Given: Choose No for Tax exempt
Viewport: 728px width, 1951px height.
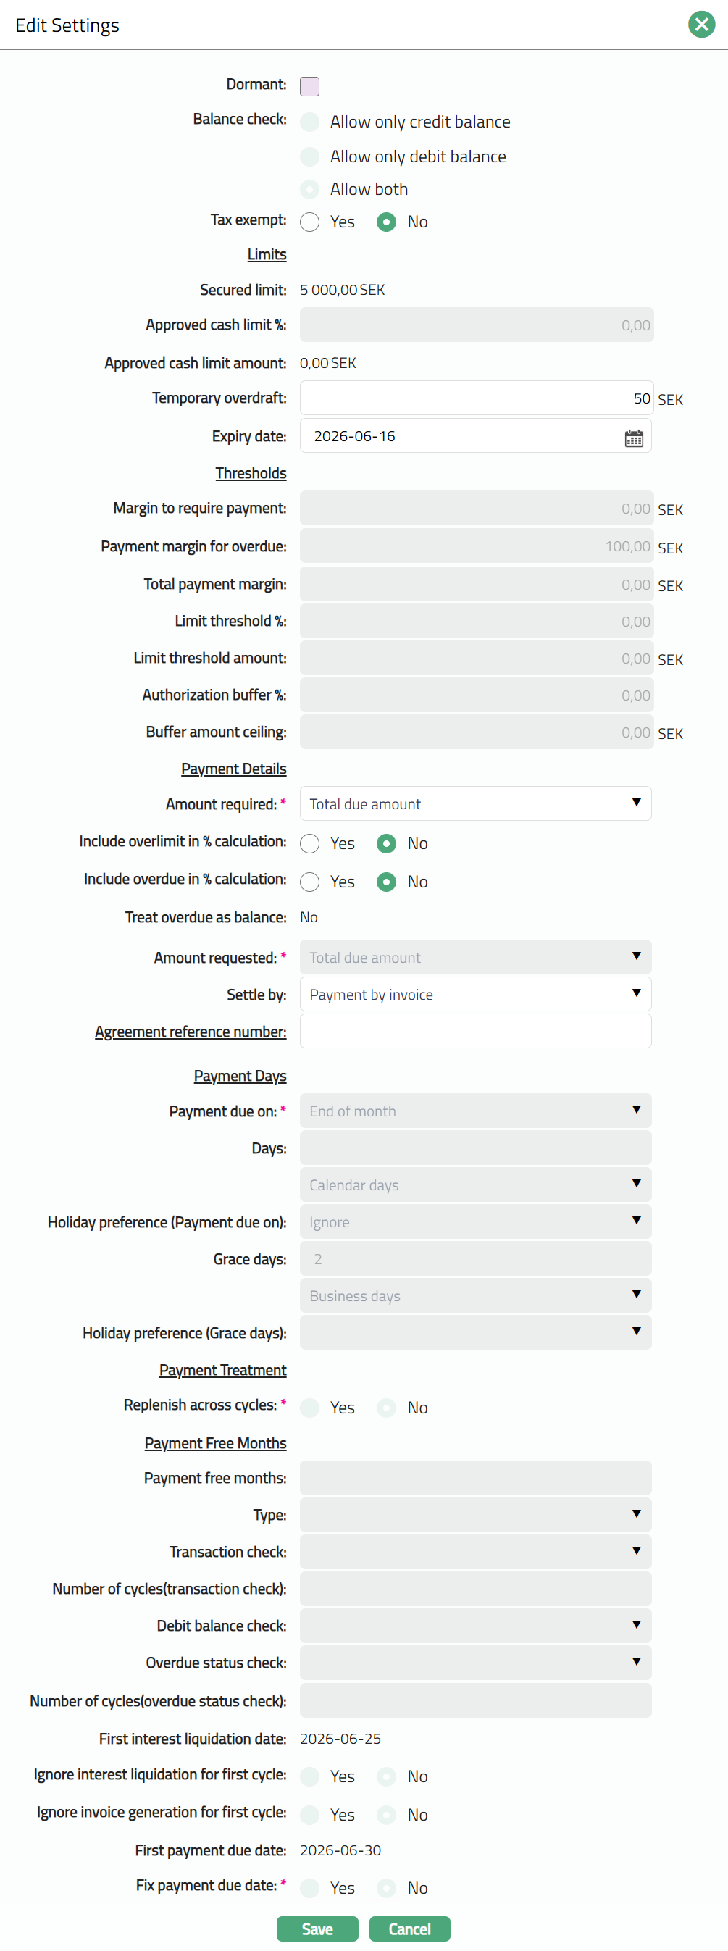Looking at the screenshot, I should (386, 222).
